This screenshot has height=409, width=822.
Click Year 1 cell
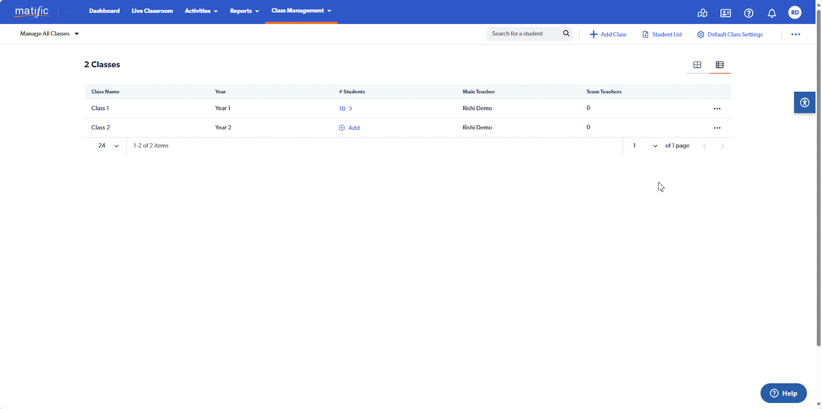[x=222, y=108]
